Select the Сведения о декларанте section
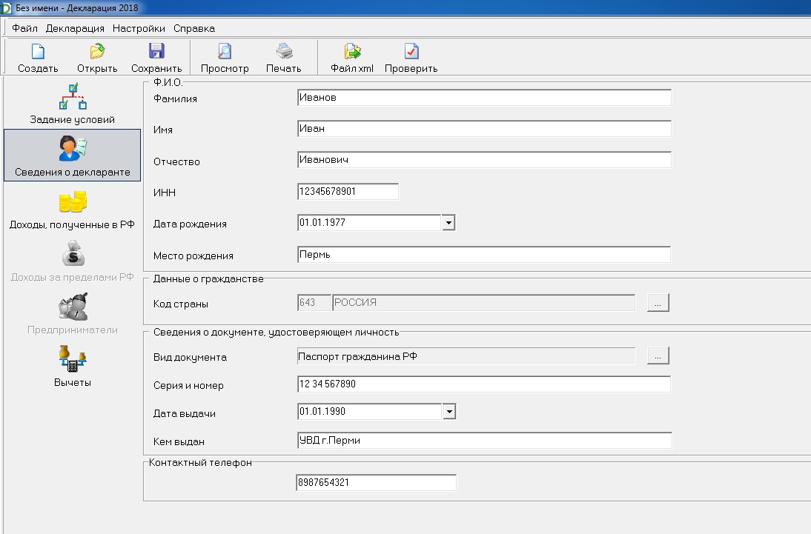Viewport: 811px width, 534px height. point(73,155)
